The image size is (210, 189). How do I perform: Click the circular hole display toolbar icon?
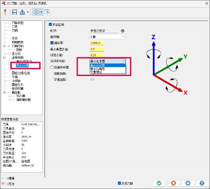pyautogui.click(x=36, y=12)
